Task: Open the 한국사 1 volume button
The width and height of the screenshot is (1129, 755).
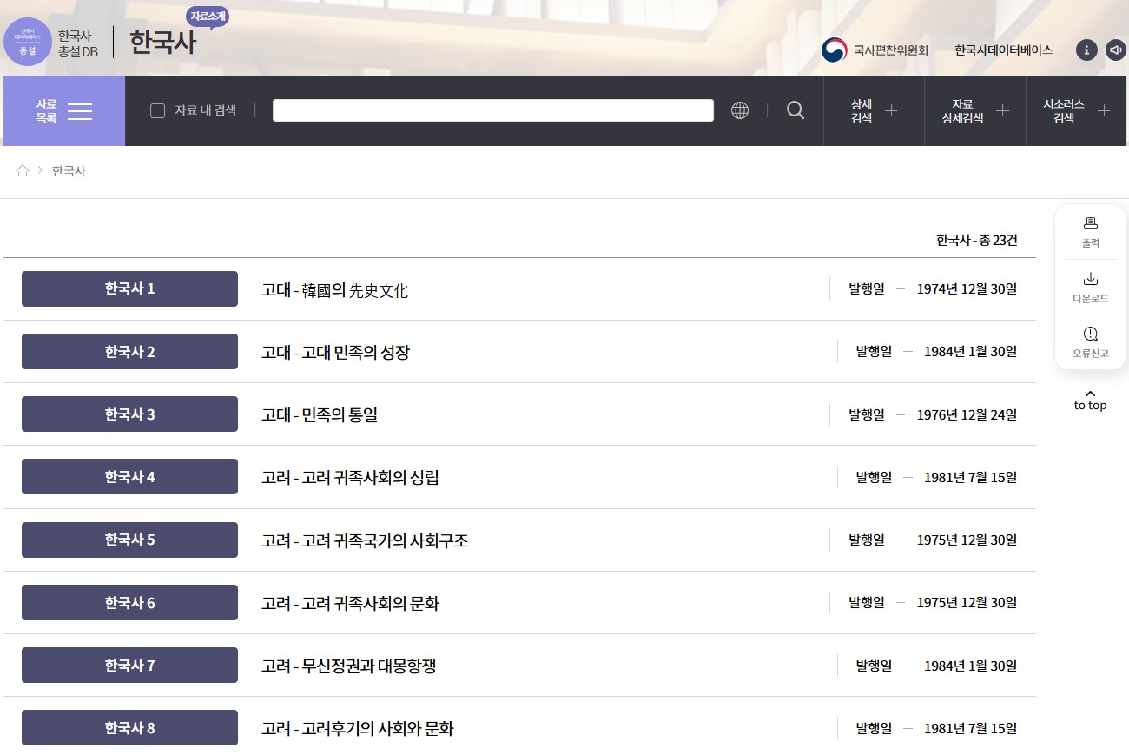Action: [x=129, y=289]
